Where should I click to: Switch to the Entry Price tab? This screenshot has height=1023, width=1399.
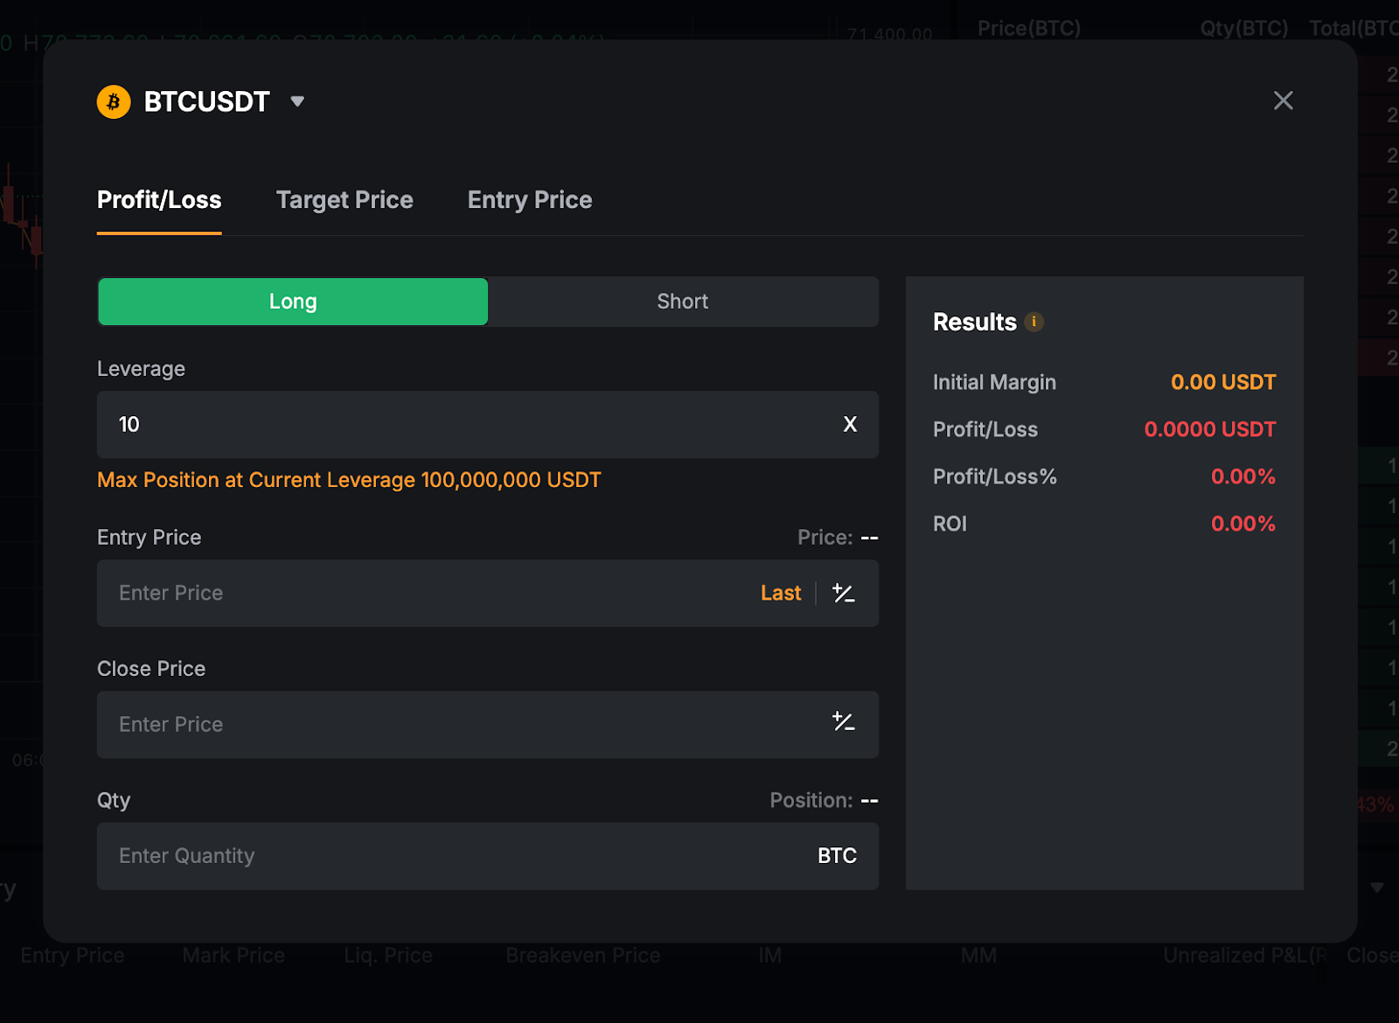(530, 200)
